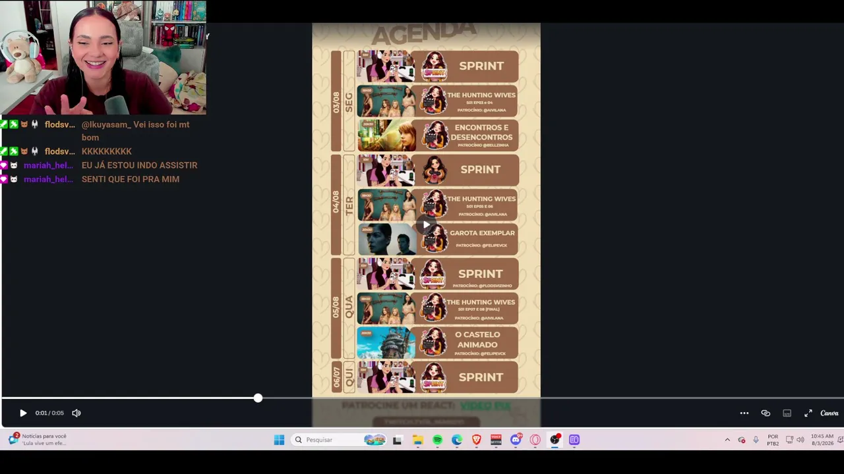Click the webcam overlay of the streamer

click(104, 57)
